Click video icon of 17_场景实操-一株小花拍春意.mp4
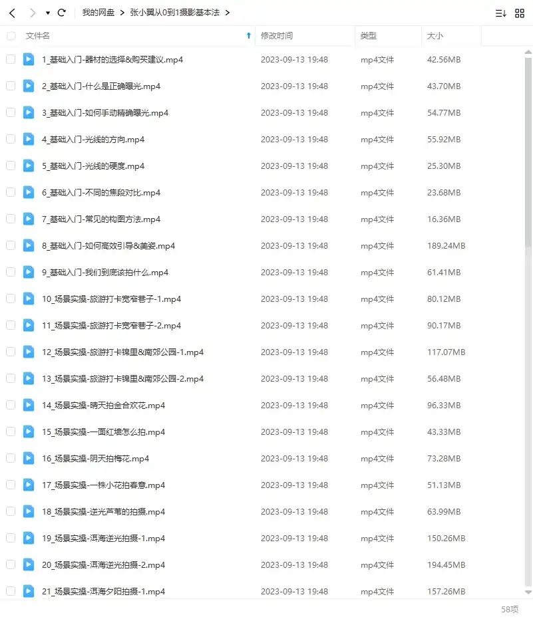This screenshot has height=619, width=533. coord(29,485)
